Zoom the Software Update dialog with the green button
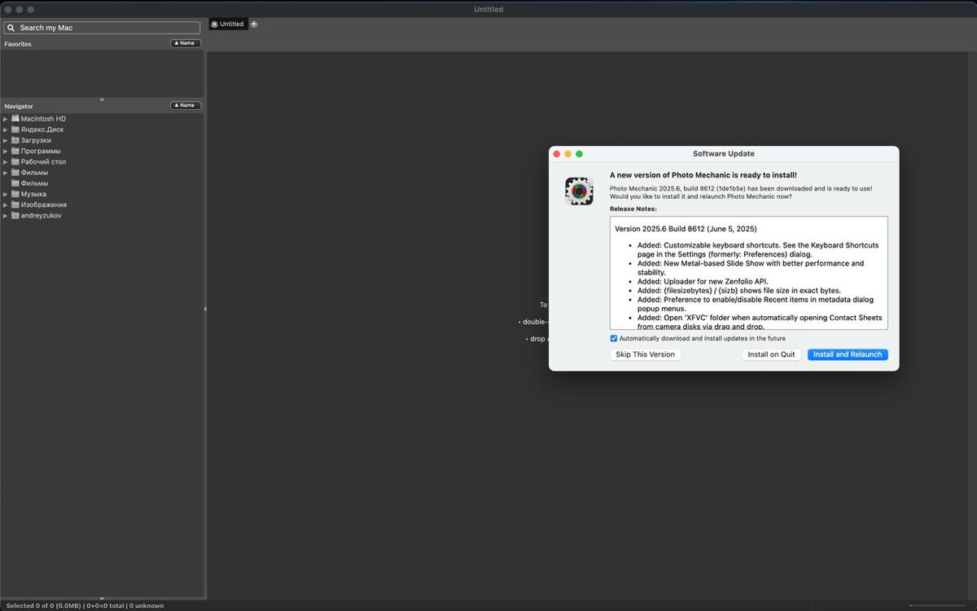 pyautogui.click(x=580, y=154)
